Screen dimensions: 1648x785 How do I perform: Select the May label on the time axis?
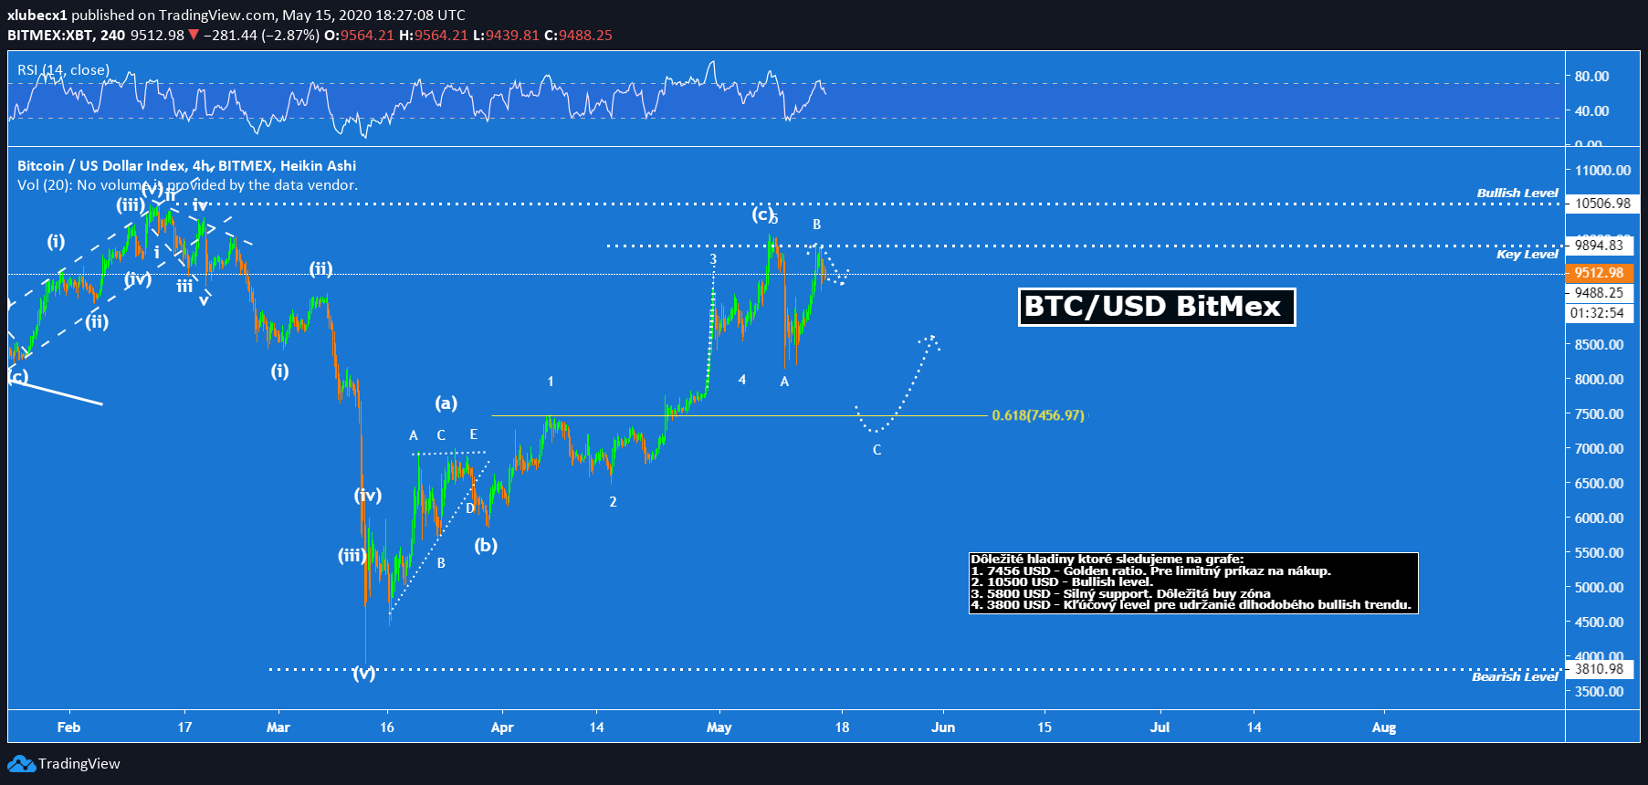point(719,727)
